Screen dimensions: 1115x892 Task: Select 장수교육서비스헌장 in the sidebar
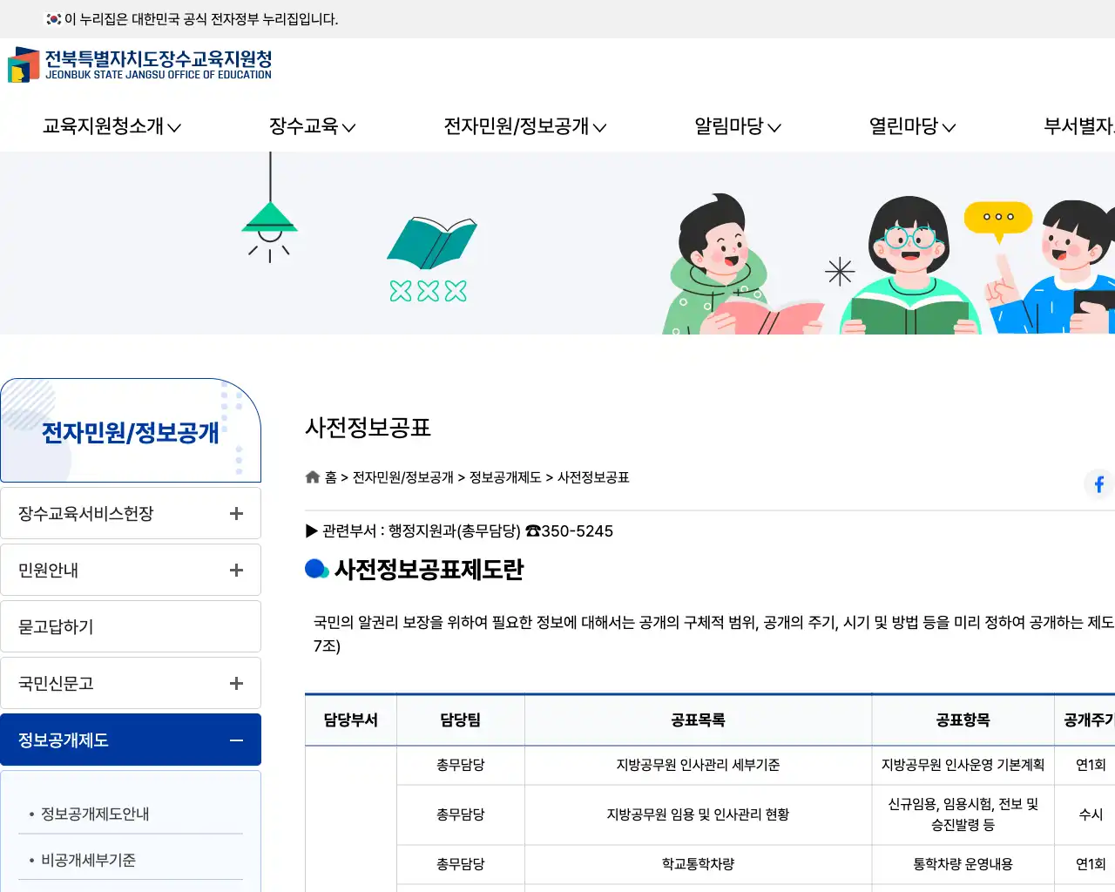pos(85,513)
